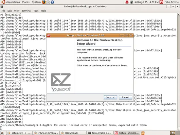Cancel the Zimbra Desktop setup
Image resolution: width=180 pixels, height=135 pixels.
125,97
